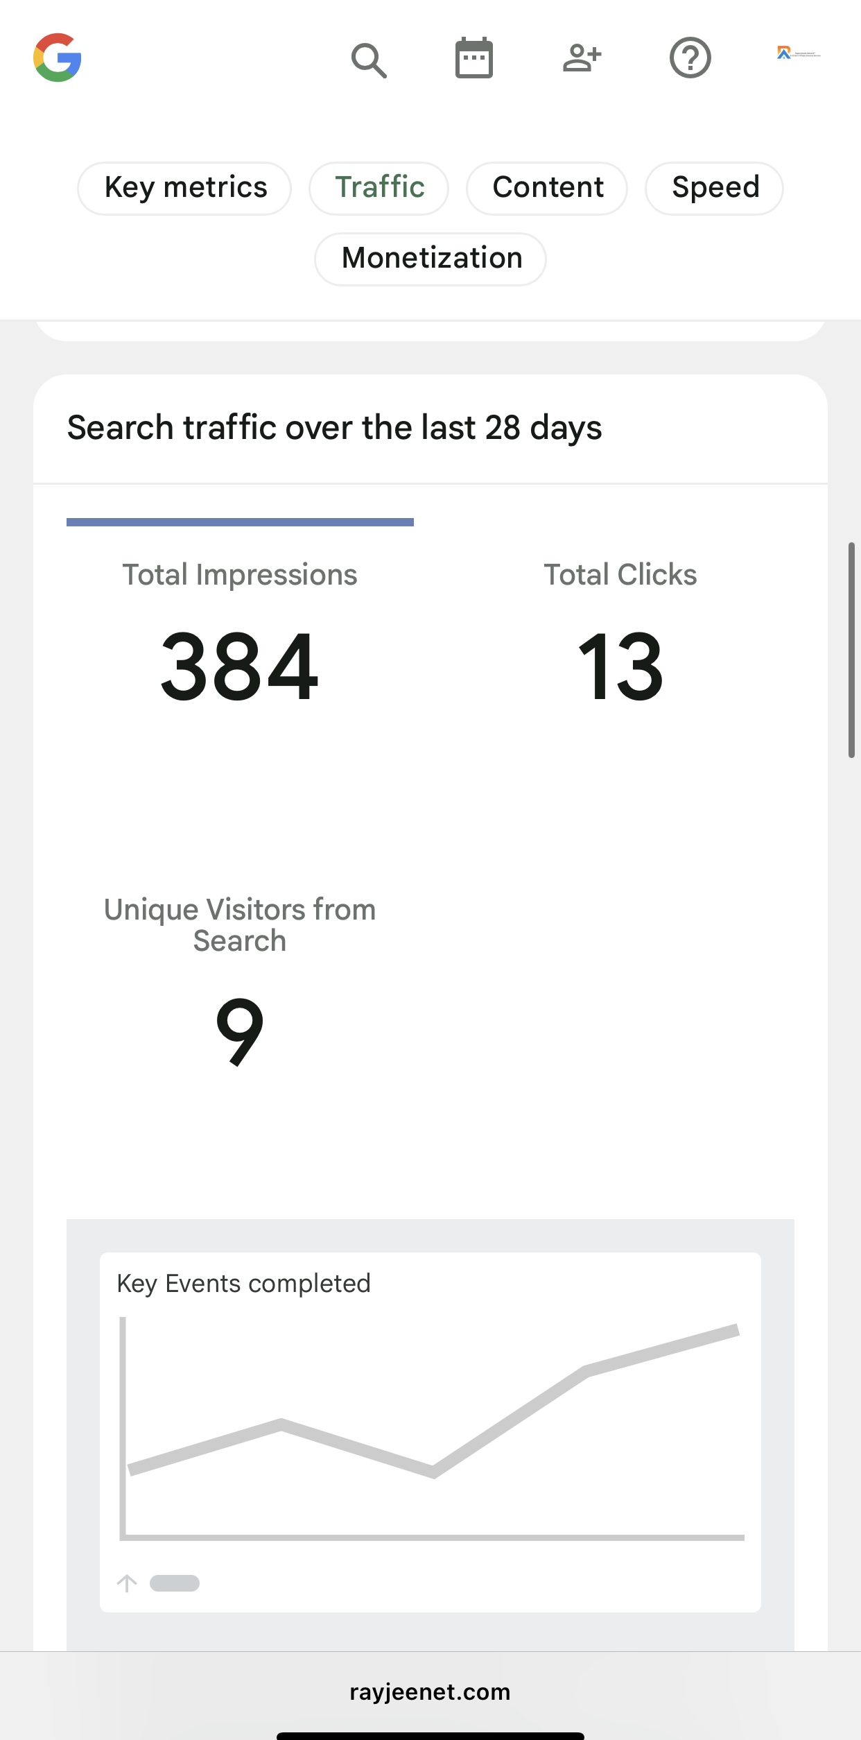
Task: Click the up arrow under Key Events chart
Action: pos(127,1583)
